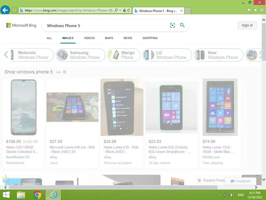Go to the SHOPPING tab
The image size is (266, 200).
click(x=150, y=38)
